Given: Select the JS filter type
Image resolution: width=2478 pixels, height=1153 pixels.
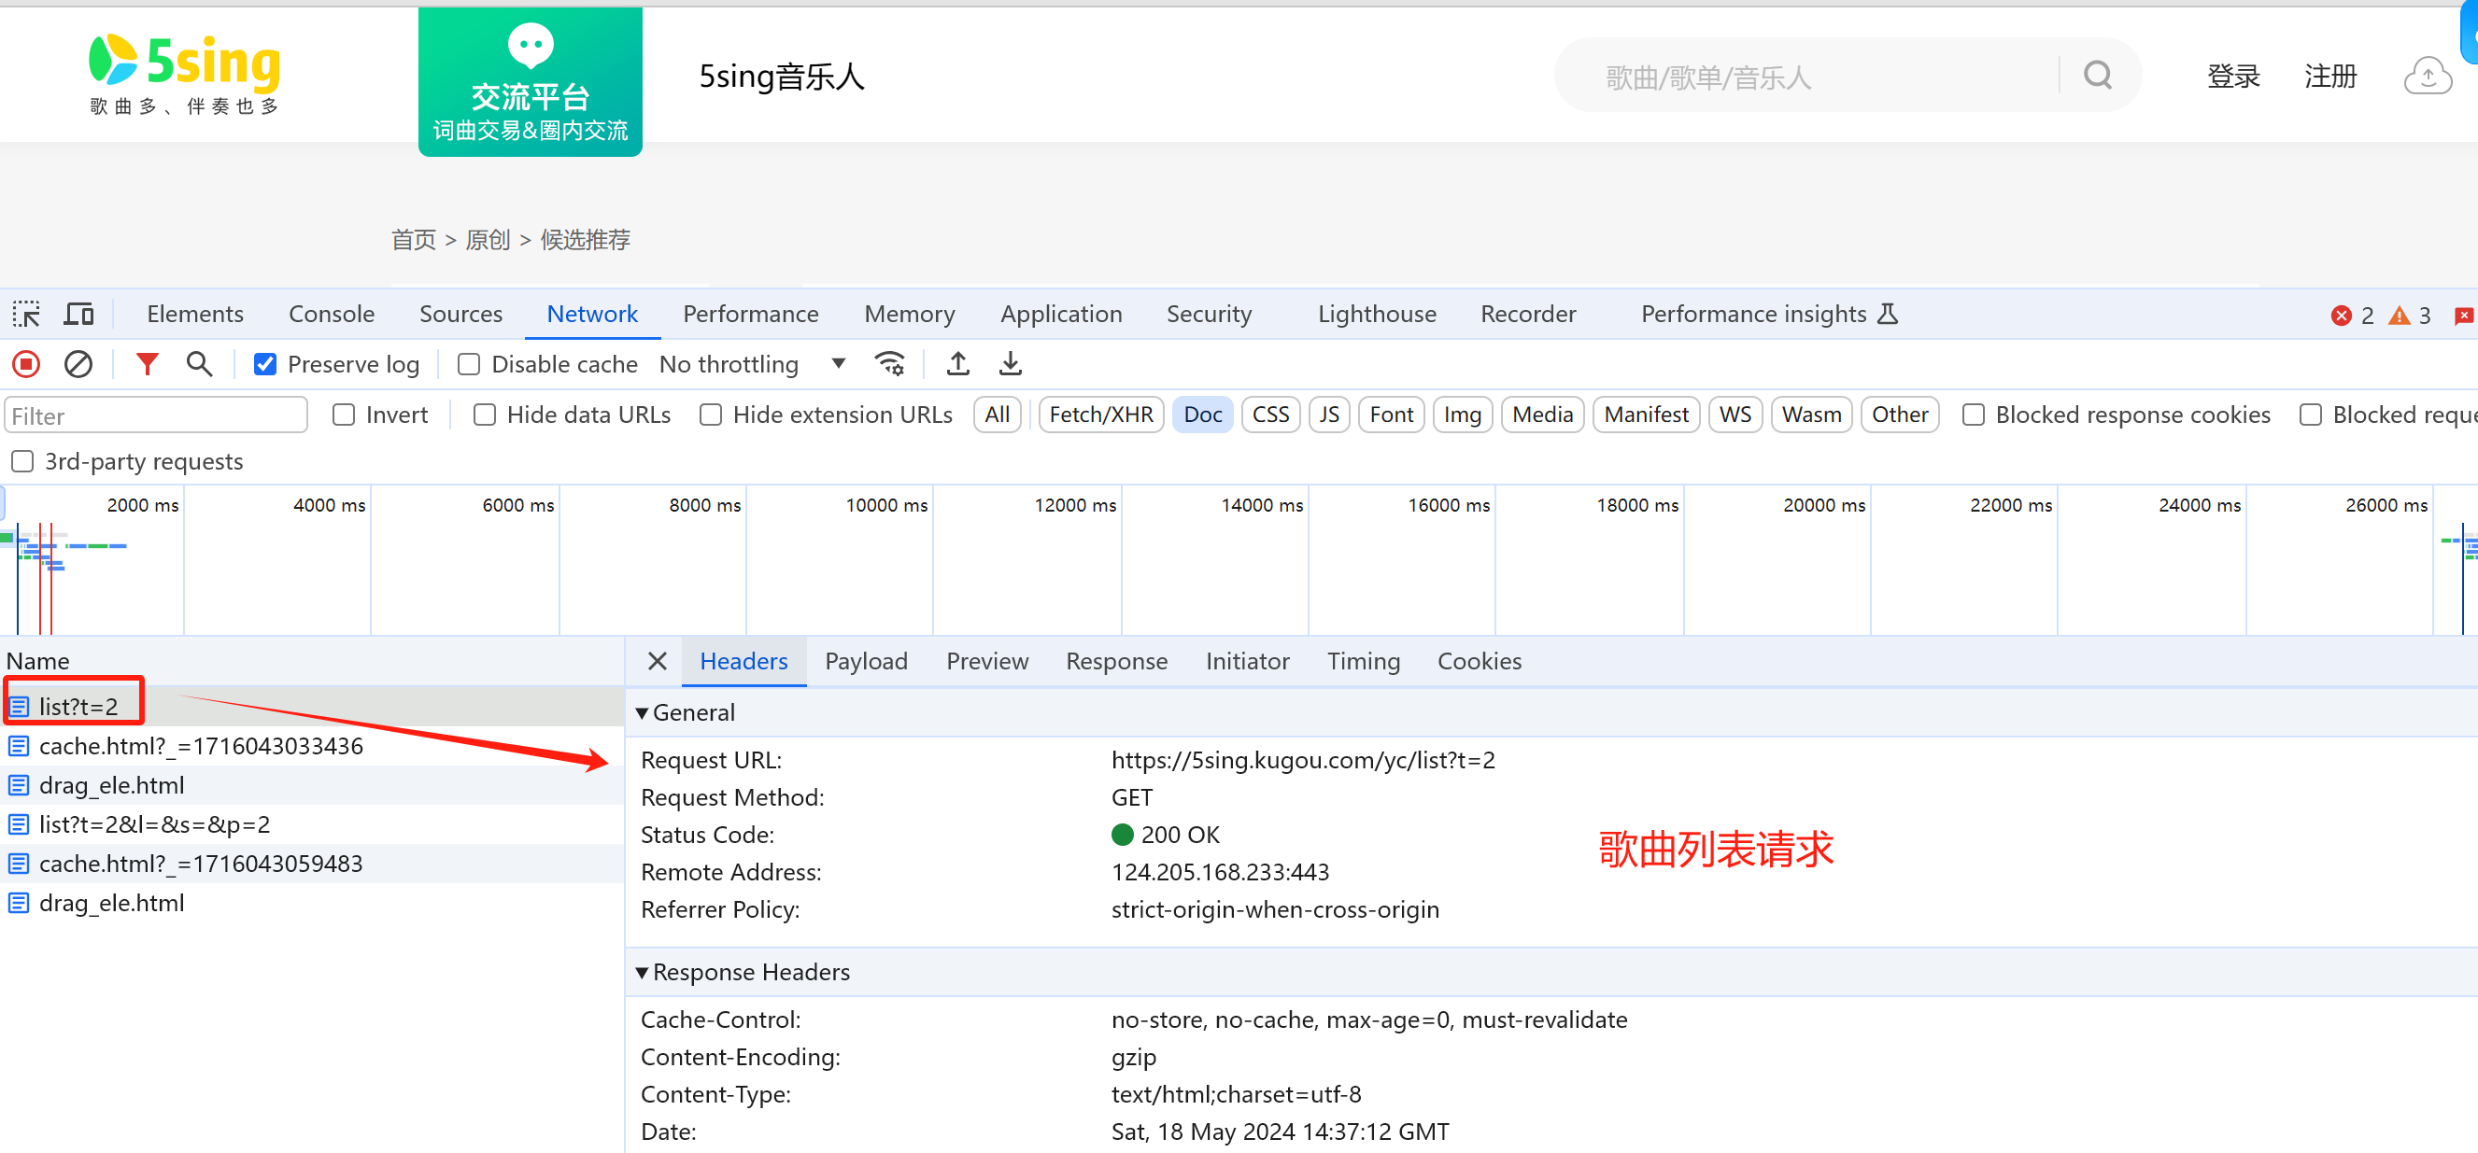Looking at the screenshot, I should point(1329,415).
